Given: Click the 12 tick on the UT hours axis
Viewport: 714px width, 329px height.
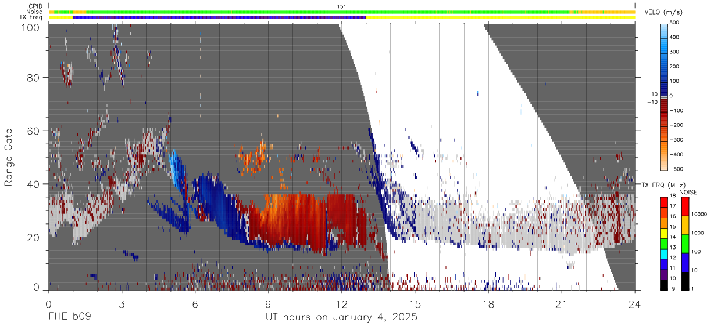Looking at the screenshot, I should point(342,304).
